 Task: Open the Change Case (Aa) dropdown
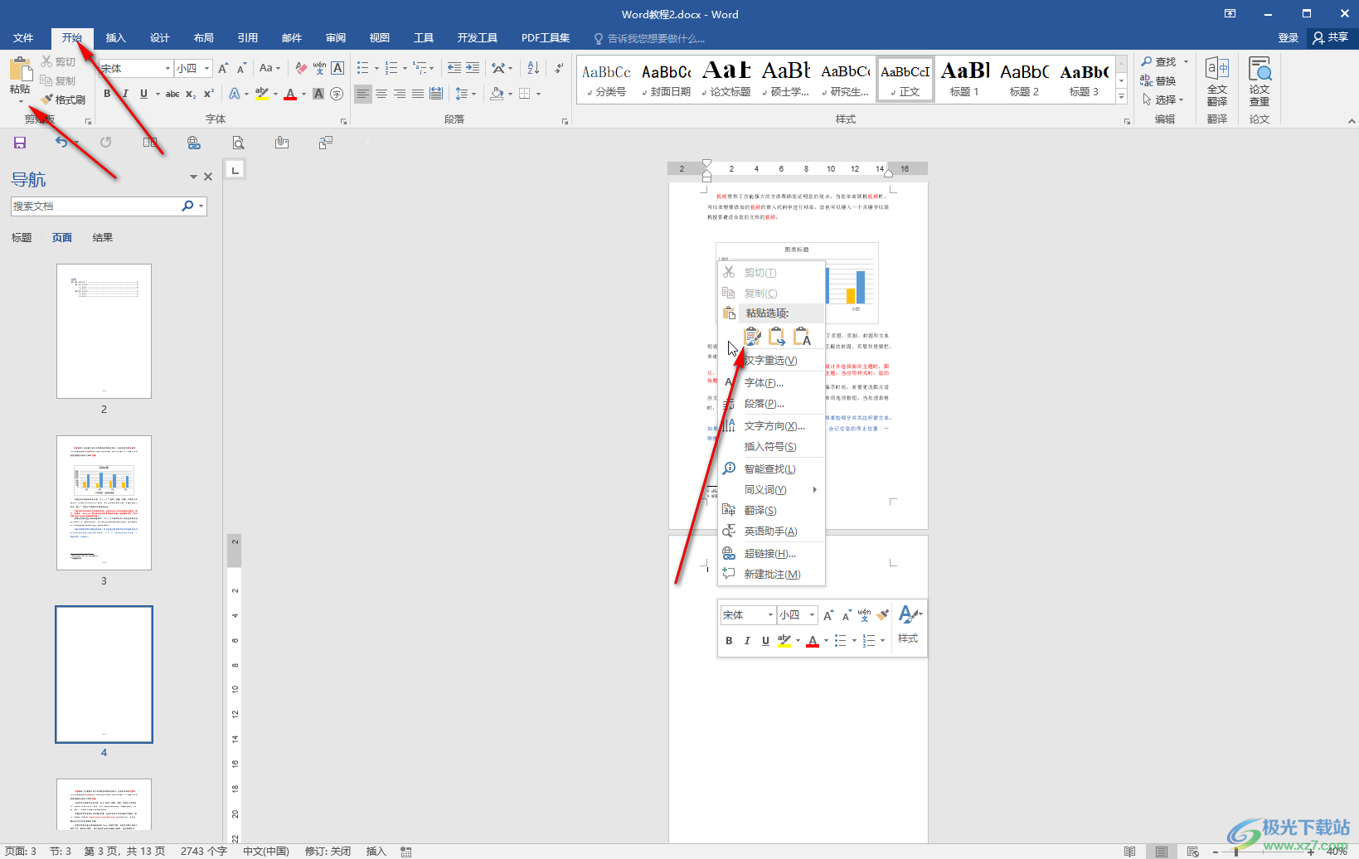pos(269,68)
